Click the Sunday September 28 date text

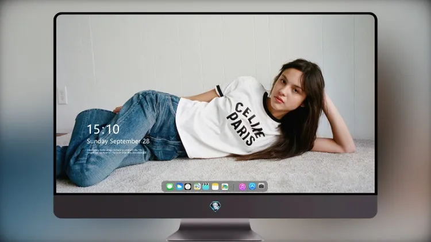pos(118,141)
